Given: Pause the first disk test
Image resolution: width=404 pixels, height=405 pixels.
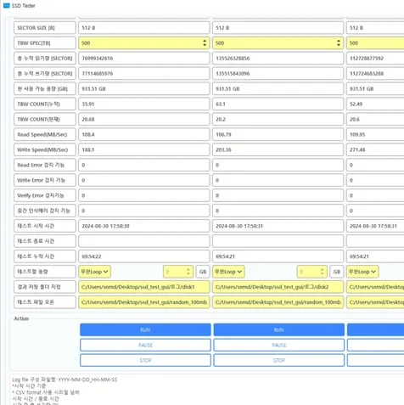Looking at the screenshot, I should tap(145, 345).
